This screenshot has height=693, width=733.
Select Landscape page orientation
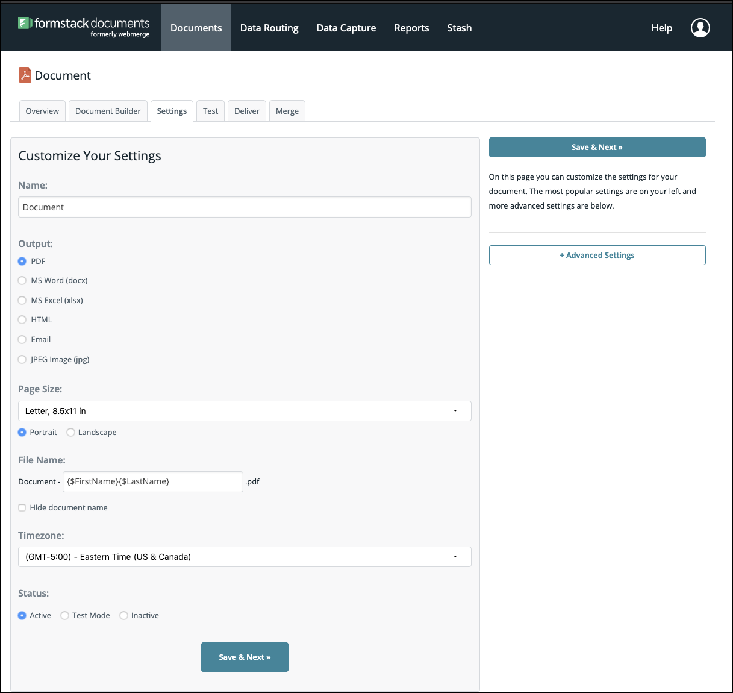(71, 433)
